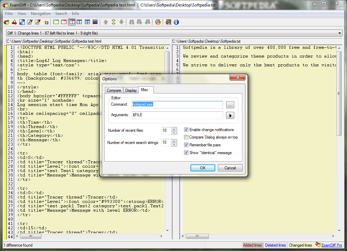Increase Number of recent files value
This screenshot has width=347, height=251.
174,129
